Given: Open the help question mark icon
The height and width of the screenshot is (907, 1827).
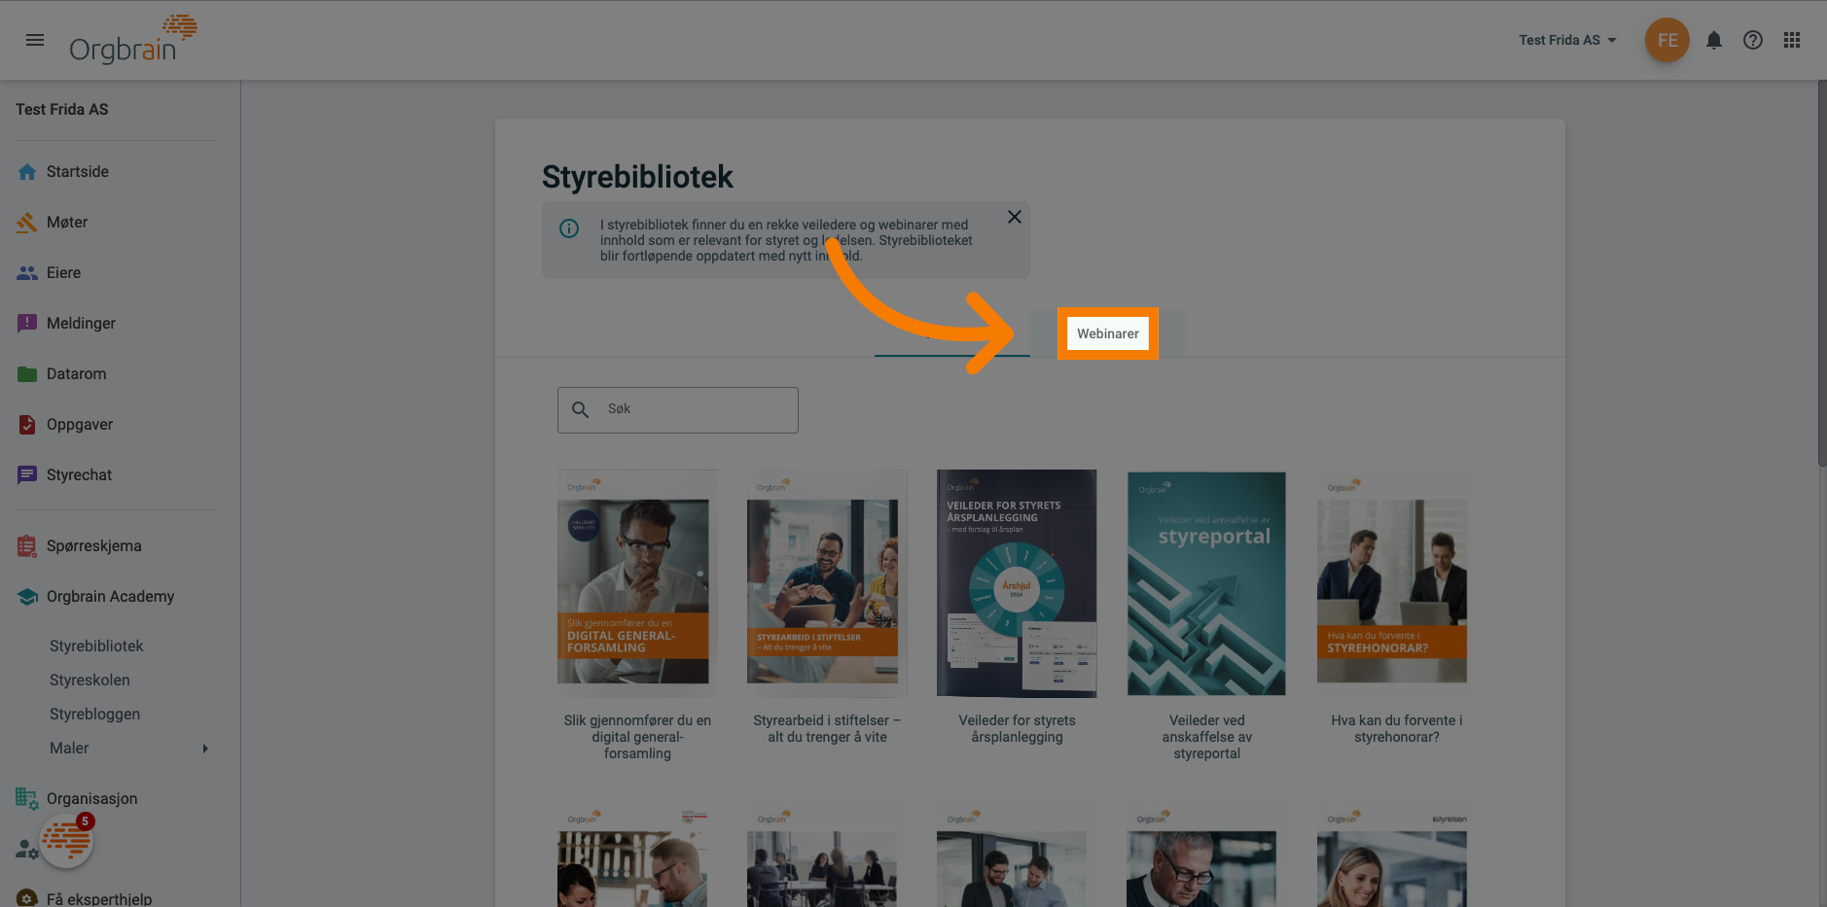Looking at the screenshot, I should coord(1753,40).
